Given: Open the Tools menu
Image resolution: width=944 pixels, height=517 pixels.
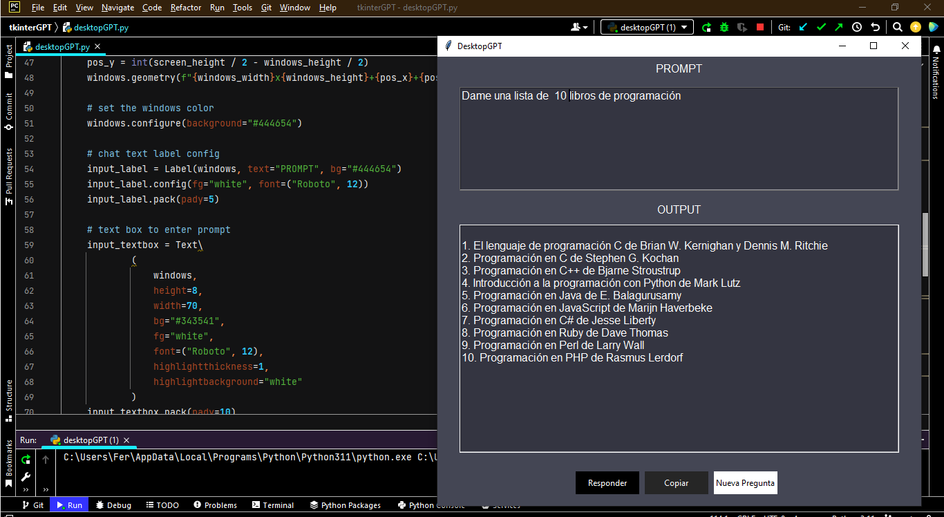Looking at the screenshot, I should pyautogui.click(x=243, y=8).
